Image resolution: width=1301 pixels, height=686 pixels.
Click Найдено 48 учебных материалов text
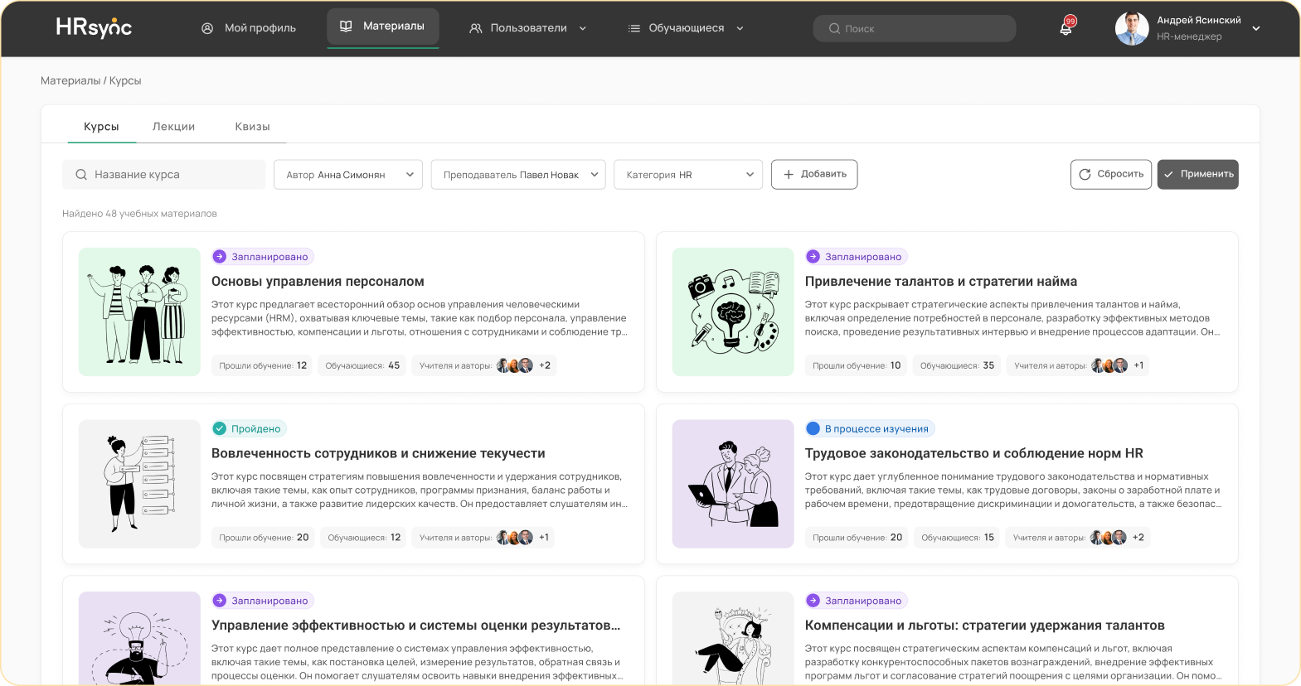point(139,214)
